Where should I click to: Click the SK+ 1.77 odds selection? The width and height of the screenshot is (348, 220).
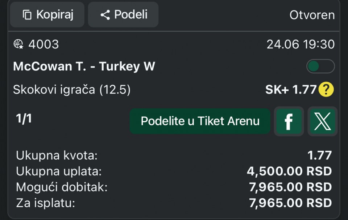click(291, 90)
